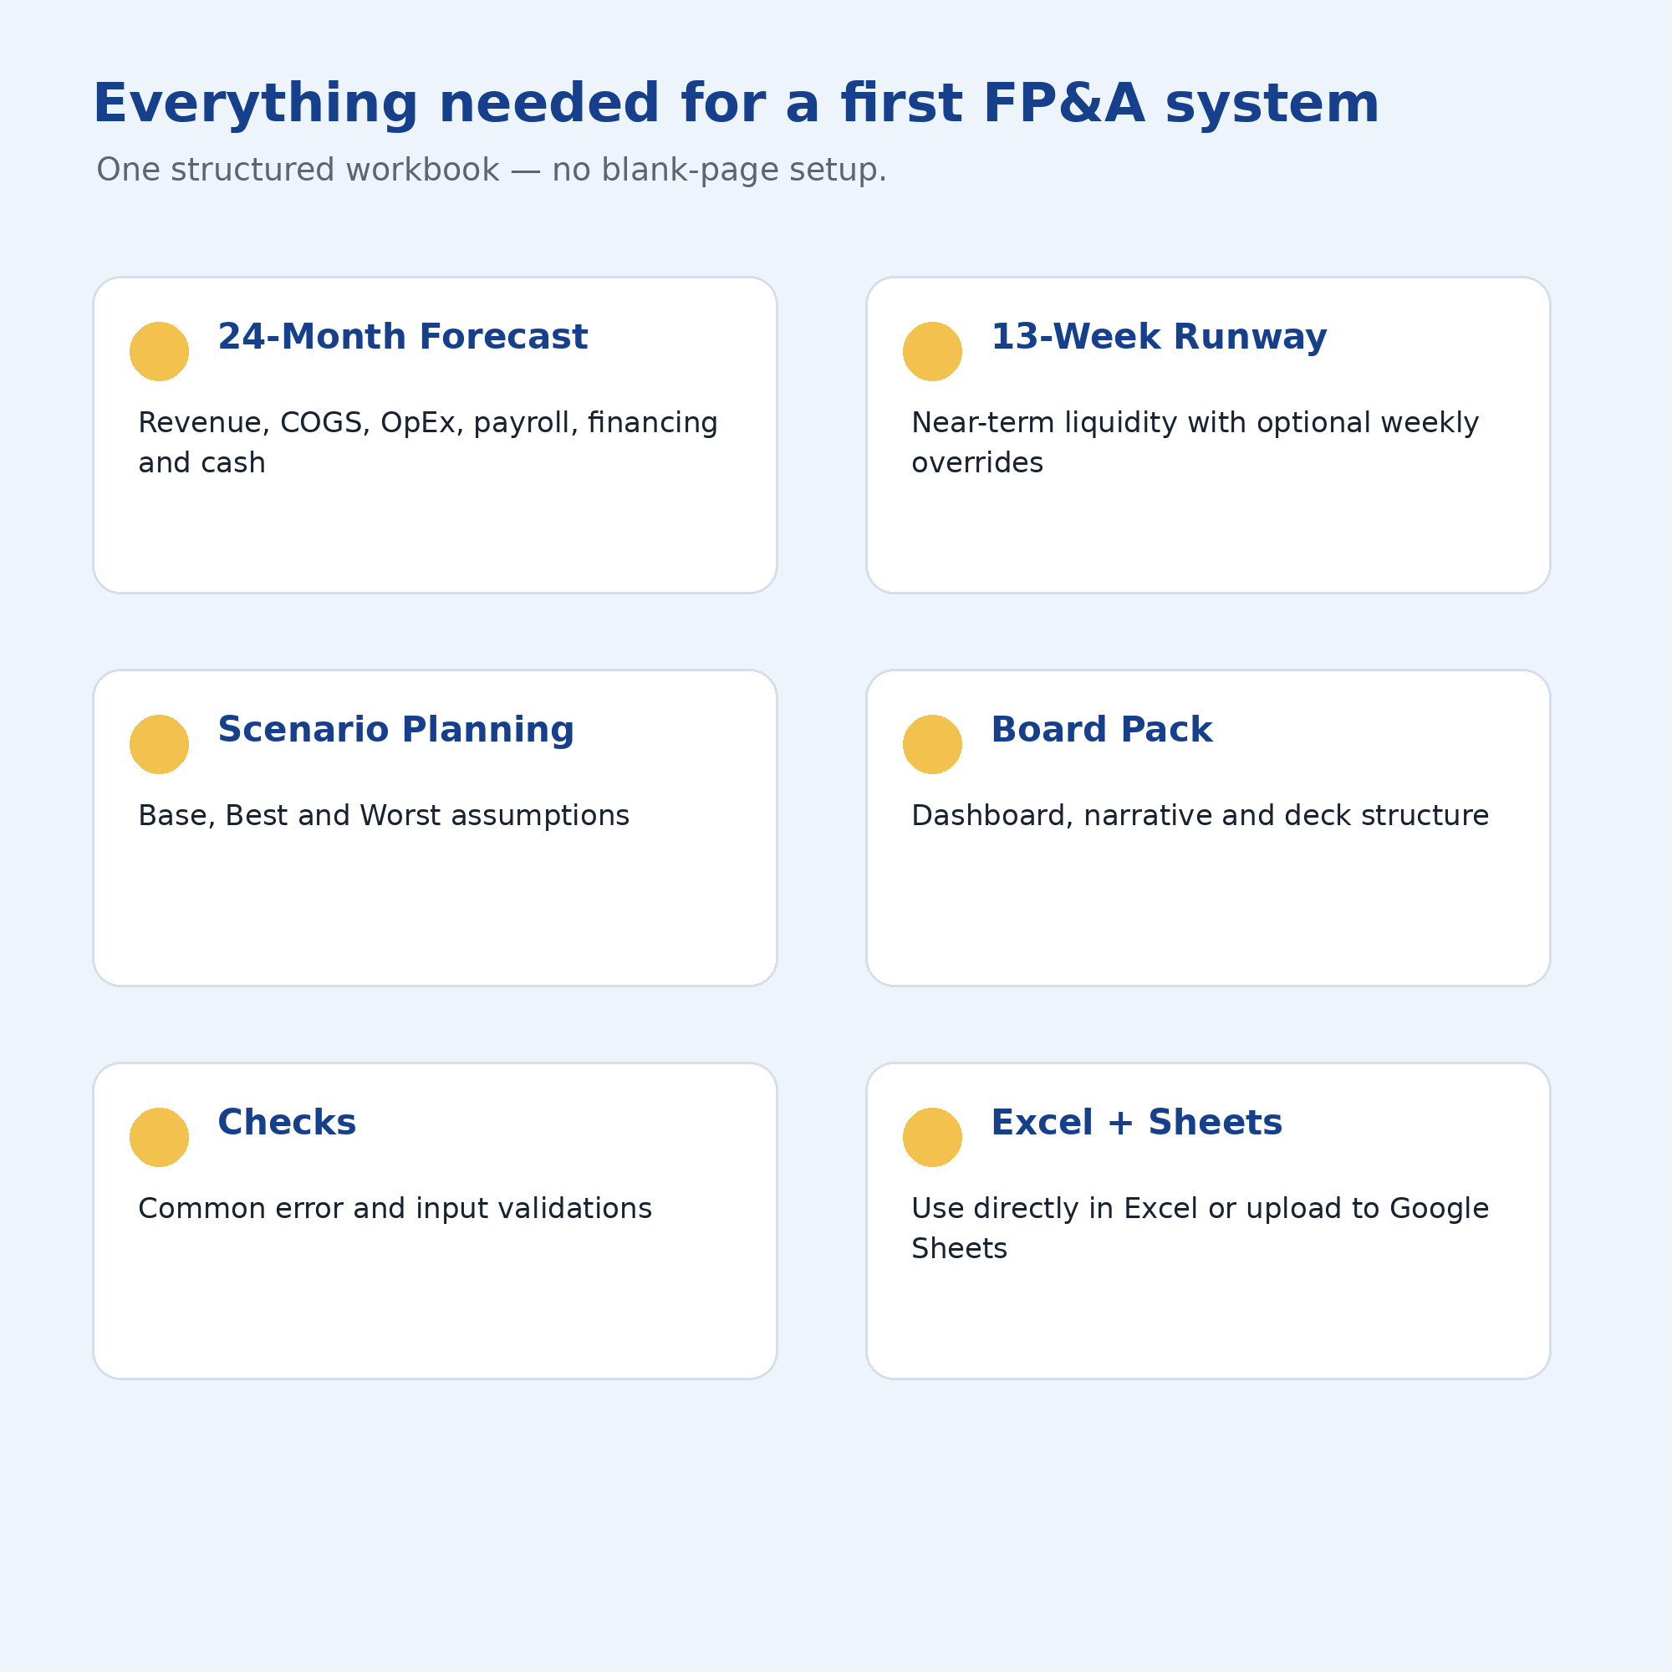Image resolution: width=1672 pixels, height=1672 pixels.
Task: Click the main FP&A system headline
Action: [x=736, y=104]
